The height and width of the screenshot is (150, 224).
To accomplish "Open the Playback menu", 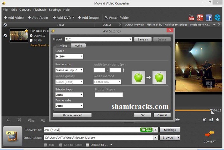I will pyautogui.click(x=40, y=10).
